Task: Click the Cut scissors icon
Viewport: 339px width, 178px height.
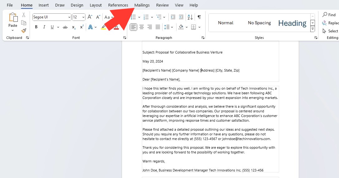Action: pyautogui.click(x=24, y=15)
